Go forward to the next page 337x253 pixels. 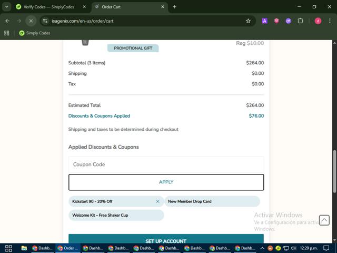19,21
